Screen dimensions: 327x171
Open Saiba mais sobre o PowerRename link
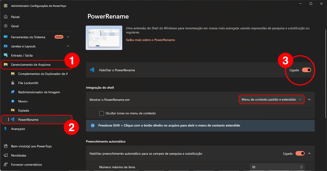click(x=150, y=40)
